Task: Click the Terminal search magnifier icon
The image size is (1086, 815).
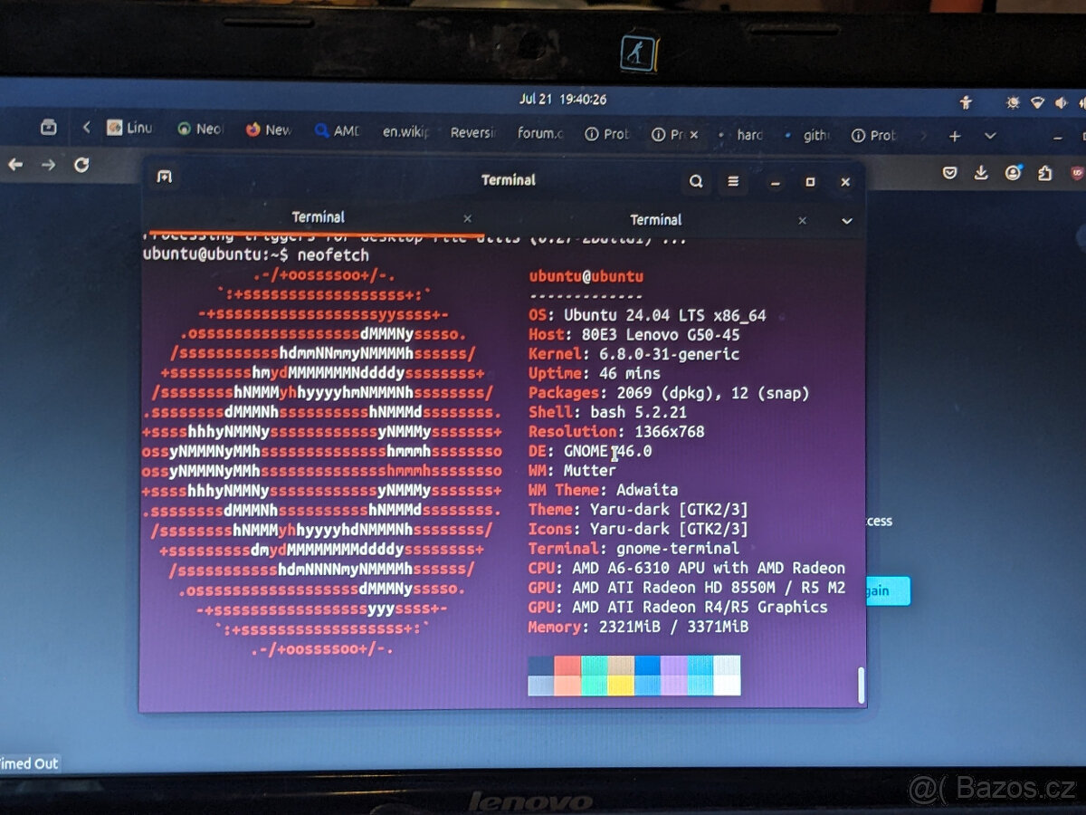Action: [x=696, y=181]
